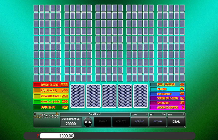Select the first face-down card in main hand
The width and height of the screenshot is (218, 140).
78,96
